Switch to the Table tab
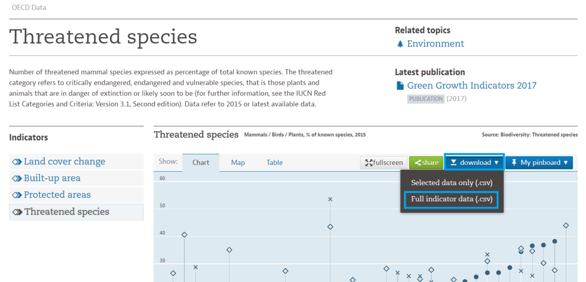The image size is (586, 282). pos(274,162)
